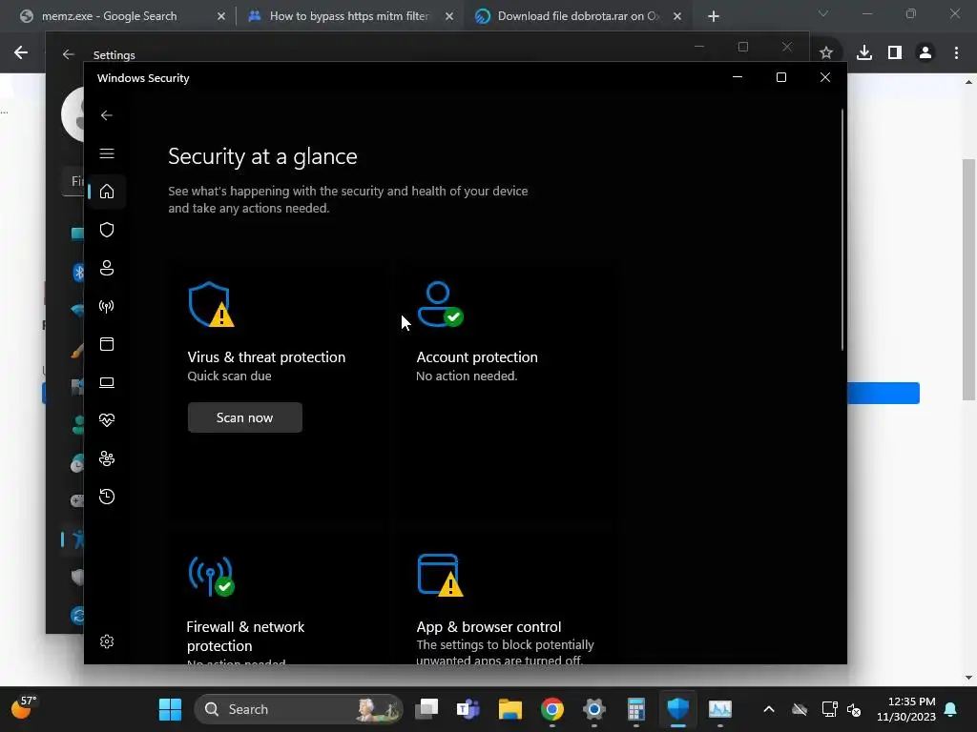
Task: Open Chrome three-dot menu
Action: tap(956, 53)
